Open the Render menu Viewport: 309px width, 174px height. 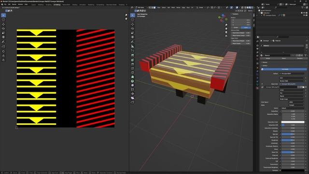pyautogui.click(x=14, y=4)
